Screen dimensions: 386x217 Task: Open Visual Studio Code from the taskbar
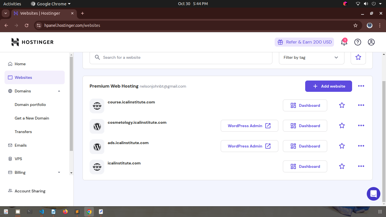pos(42,211)
